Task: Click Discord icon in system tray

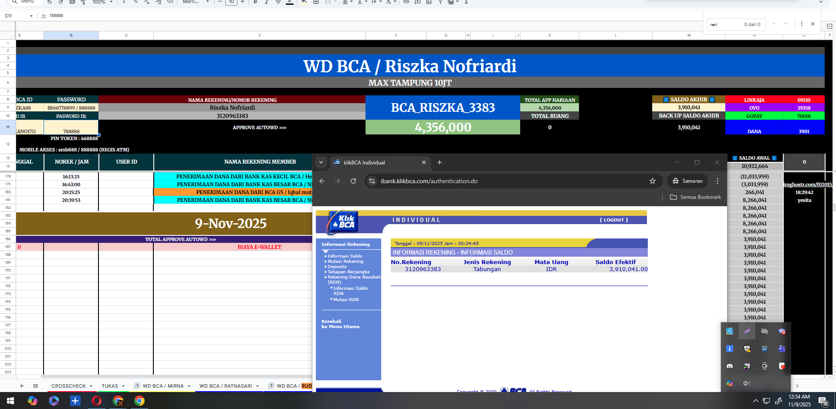Action: point(730,366)
